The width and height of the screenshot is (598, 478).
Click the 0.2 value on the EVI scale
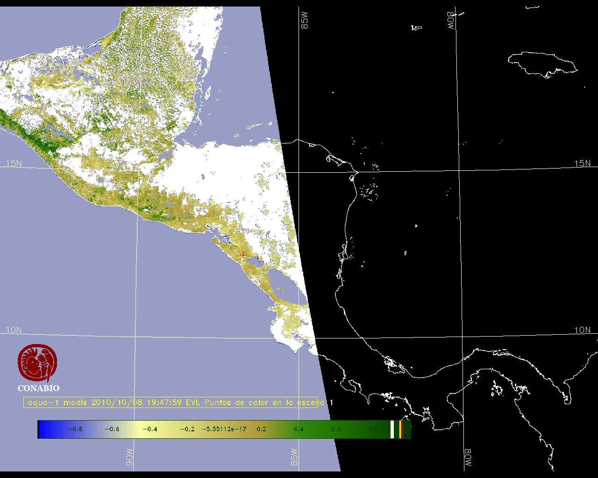point(261,429)
